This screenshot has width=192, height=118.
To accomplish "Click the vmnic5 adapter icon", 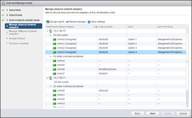I will (55, 65).
